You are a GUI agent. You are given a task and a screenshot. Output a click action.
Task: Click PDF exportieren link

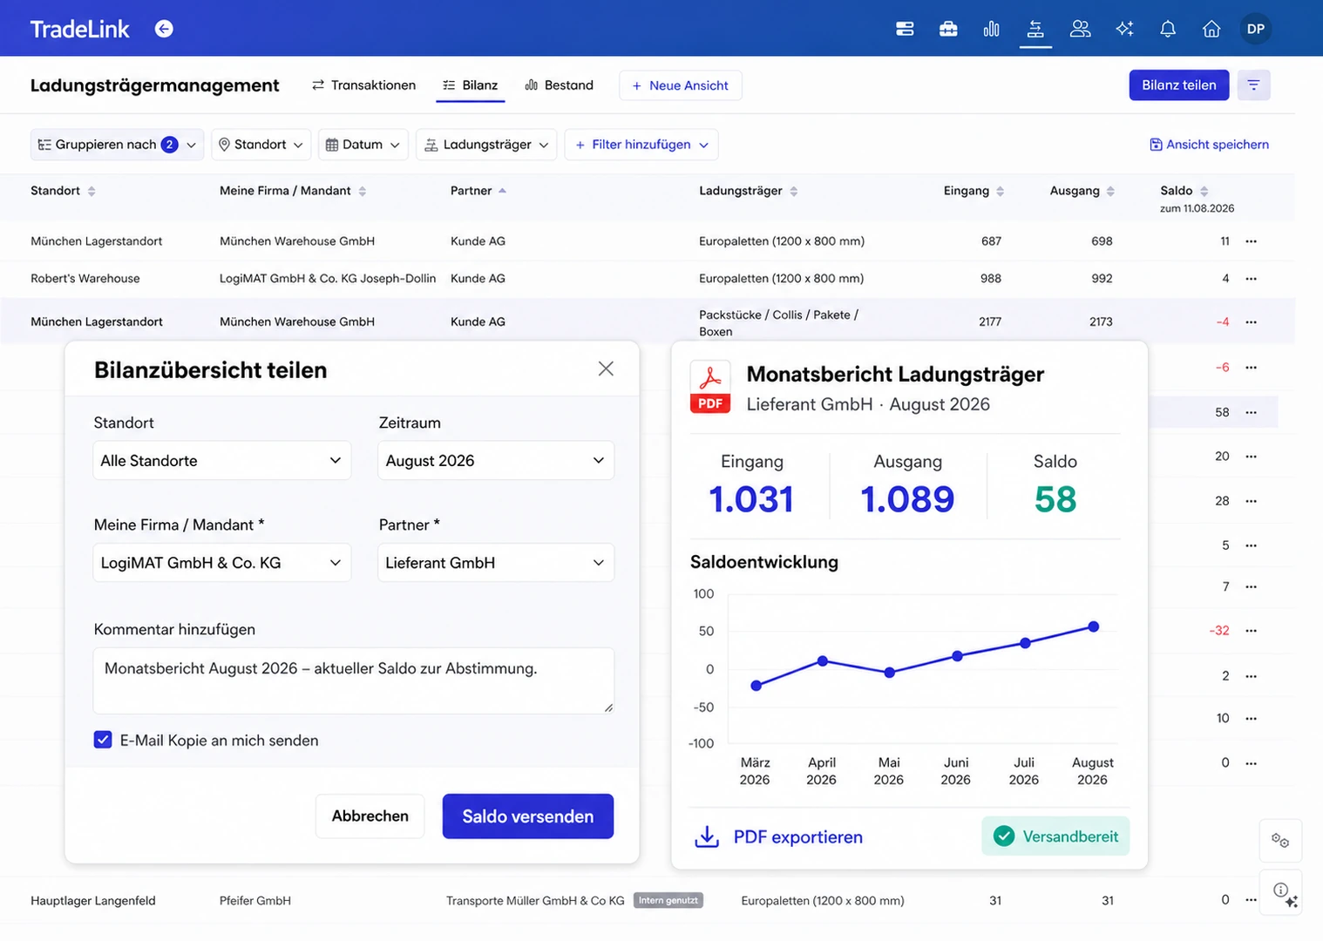(797, 836)
